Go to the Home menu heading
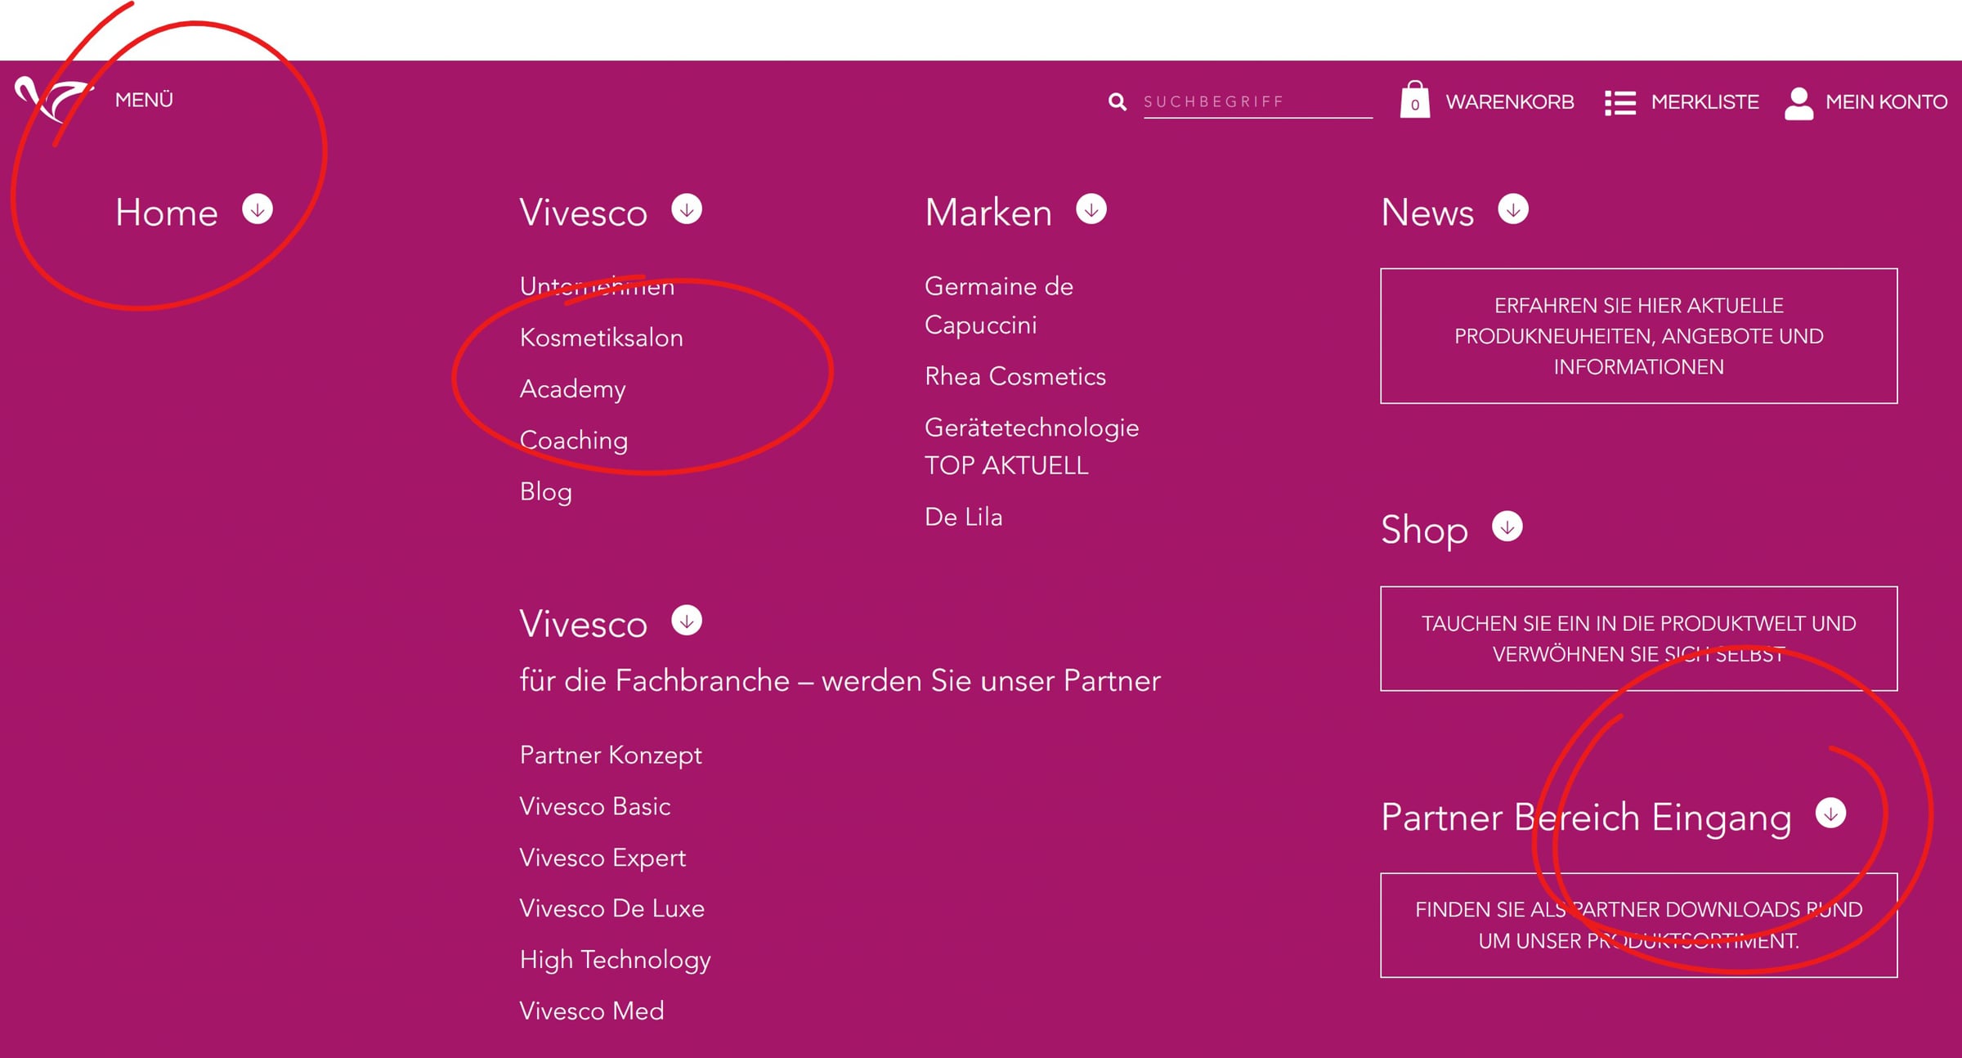 167,213
